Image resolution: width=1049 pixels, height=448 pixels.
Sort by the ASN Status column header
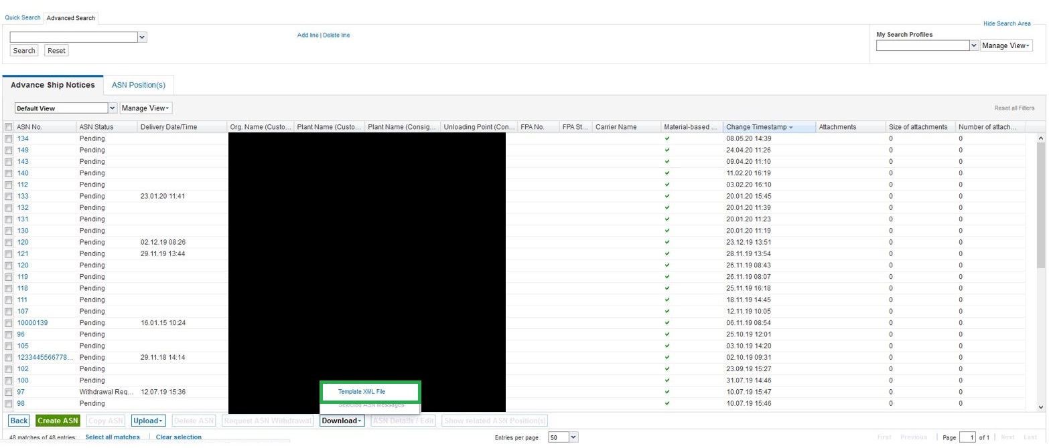106,127
